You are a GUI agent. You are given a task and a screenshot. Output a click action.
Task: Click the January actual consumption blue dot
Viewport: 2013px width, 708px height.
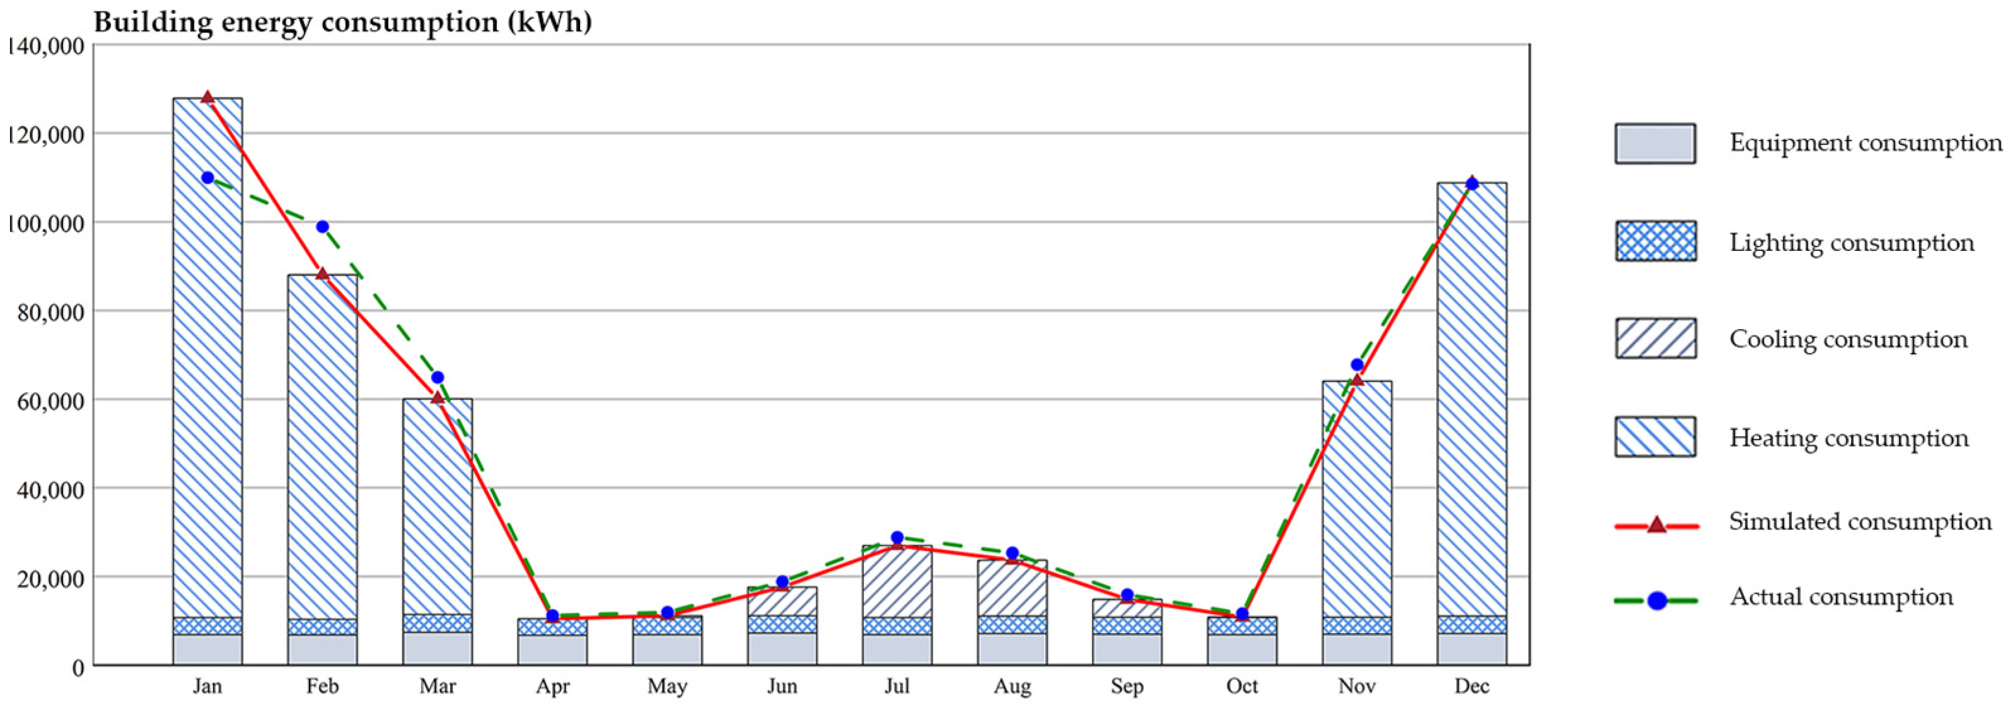[207, 178]
